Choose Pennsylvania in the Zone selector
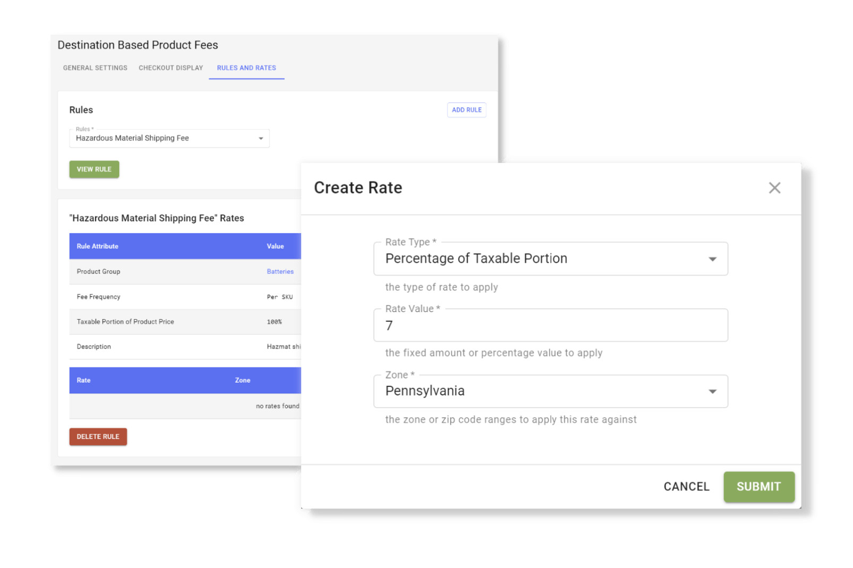853x568 pixels. click(550, 391)
